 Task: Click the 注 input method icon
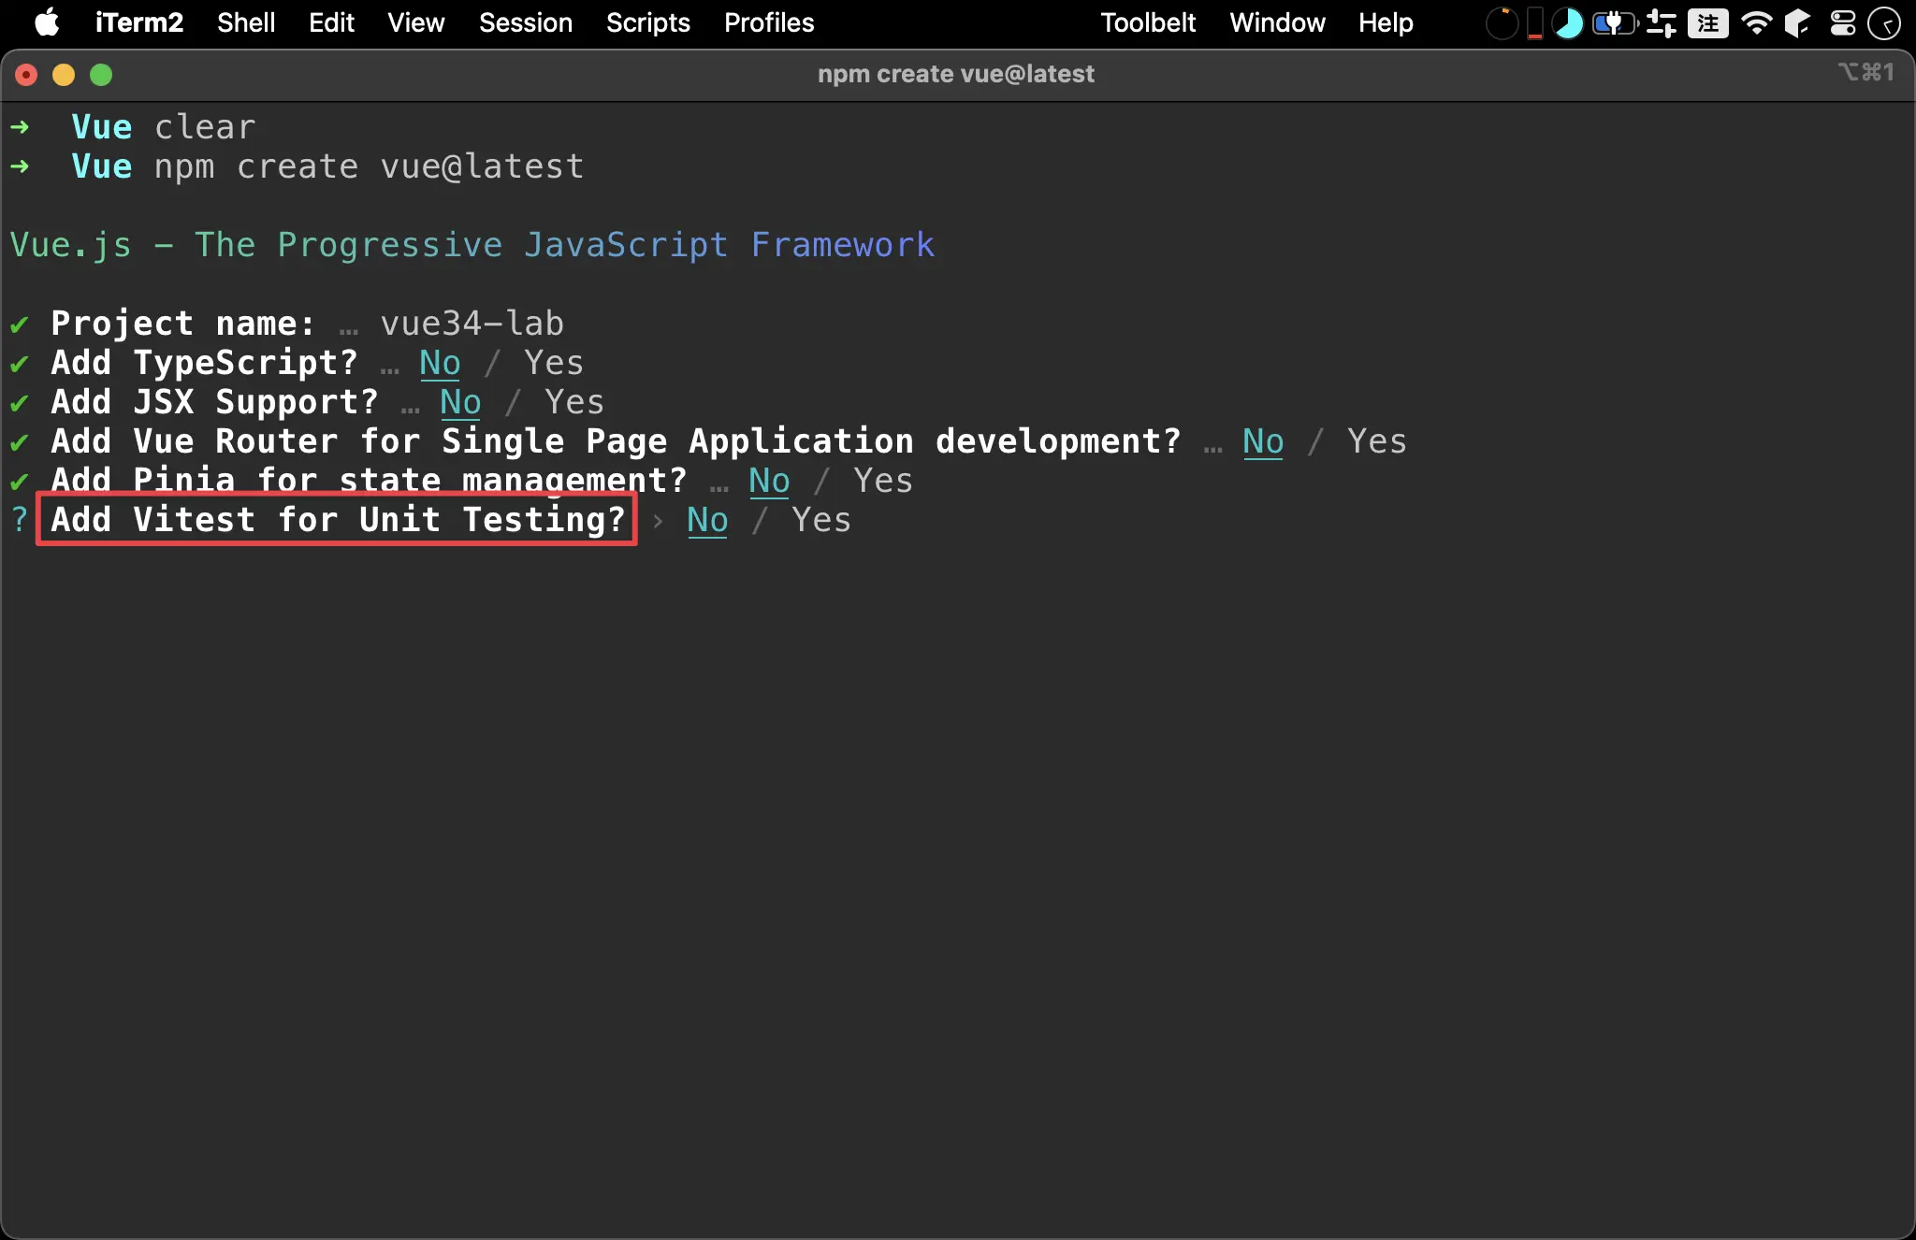click(1708, 23)
